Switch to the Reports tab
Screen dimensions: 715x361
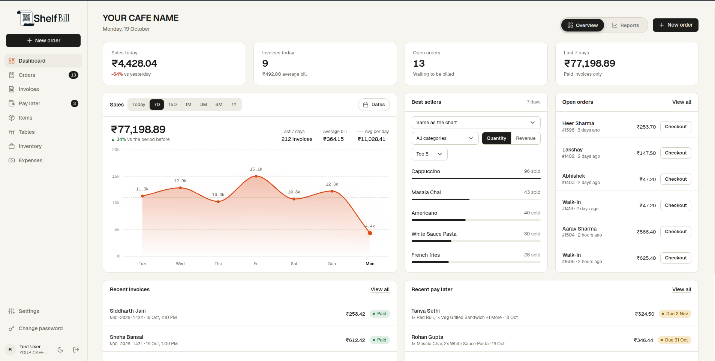625,25
